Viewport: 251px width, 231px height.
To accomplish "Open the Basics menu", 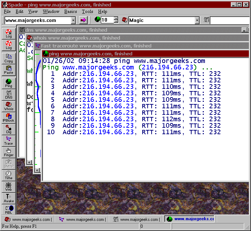I will [71, 12].
